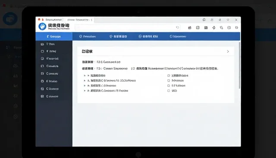Expand the third tree row in the card
The image size is (276, 158).
pyautogui.click(x=85, y=86)
